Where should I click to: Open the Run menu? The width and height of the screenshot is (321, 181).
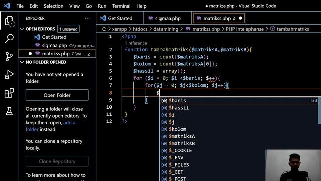102,6
